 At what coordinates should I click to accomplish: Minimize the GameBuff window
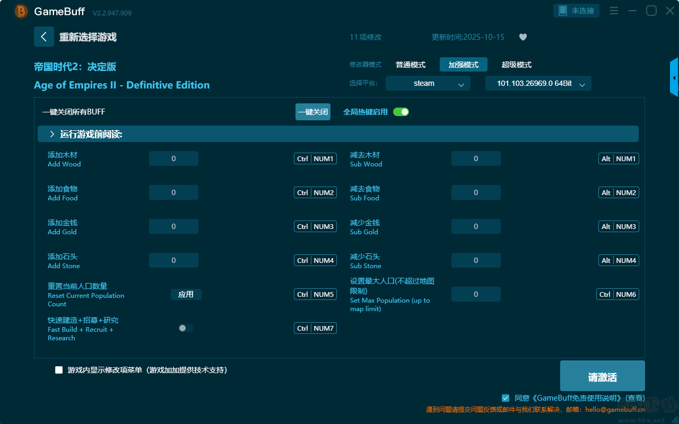(x=633, y=11)
